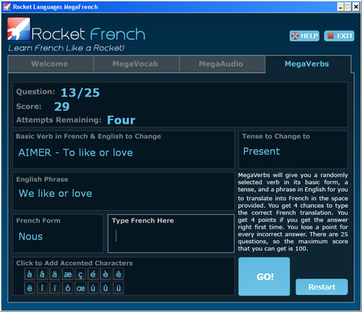Click the Rocket French rocket logo

(x=19, y=29)
